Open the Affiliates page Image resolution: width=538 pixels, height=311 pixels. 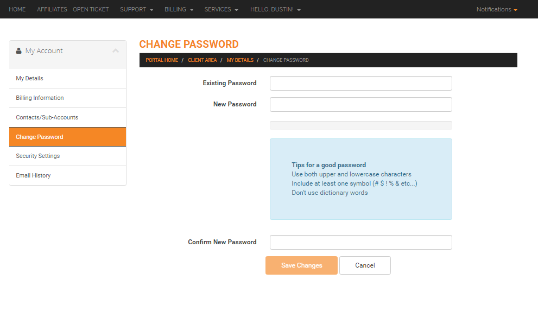click(x=52, y=9)
